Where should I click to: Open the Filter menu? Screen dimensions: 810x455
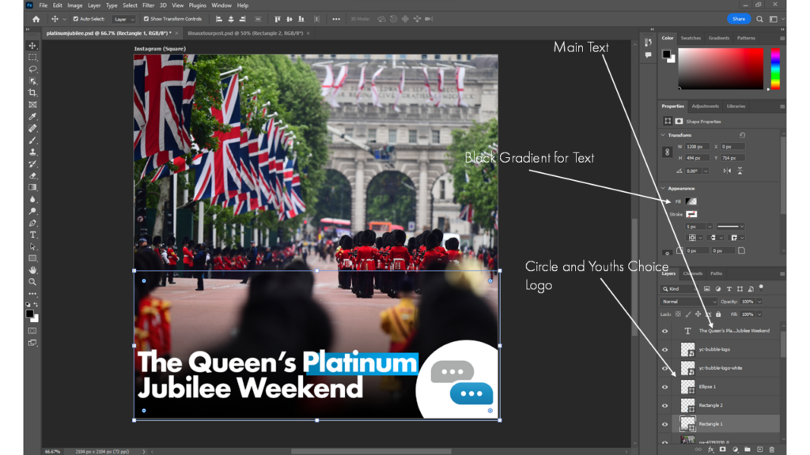pyautogui.click(x=148, y=6)
